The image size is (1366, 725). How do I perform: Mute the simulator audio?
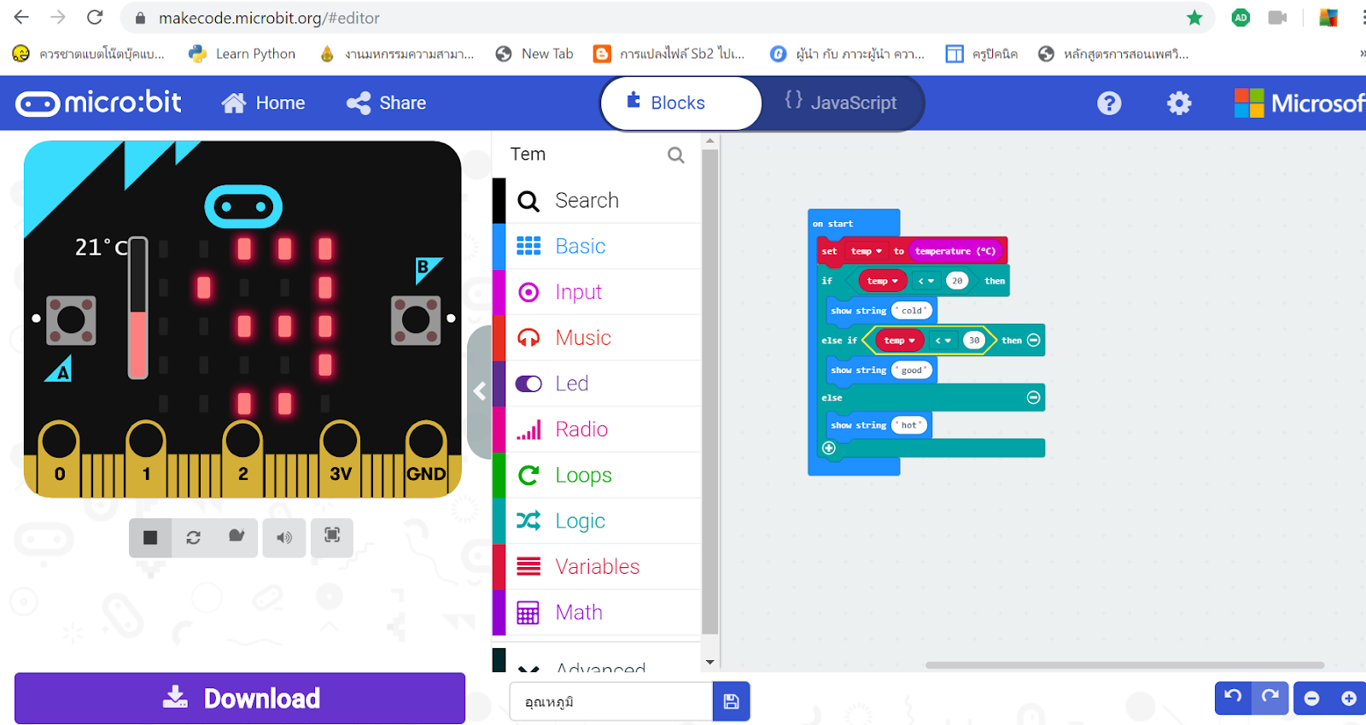click(284, 537)
